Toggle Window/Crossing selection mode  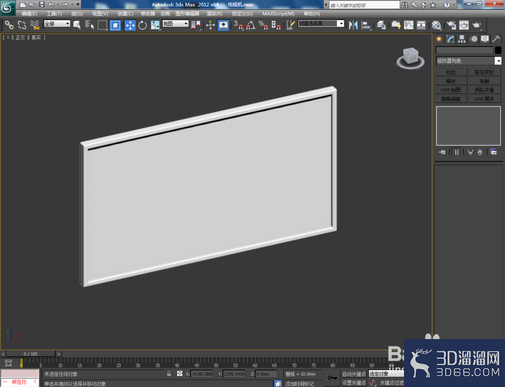115,25
